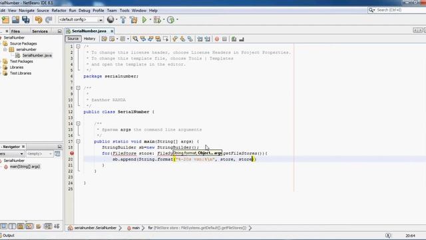Open the Debug menu
Image resolution: width=426 pixels, height=240 pixels.
(85, 11)
